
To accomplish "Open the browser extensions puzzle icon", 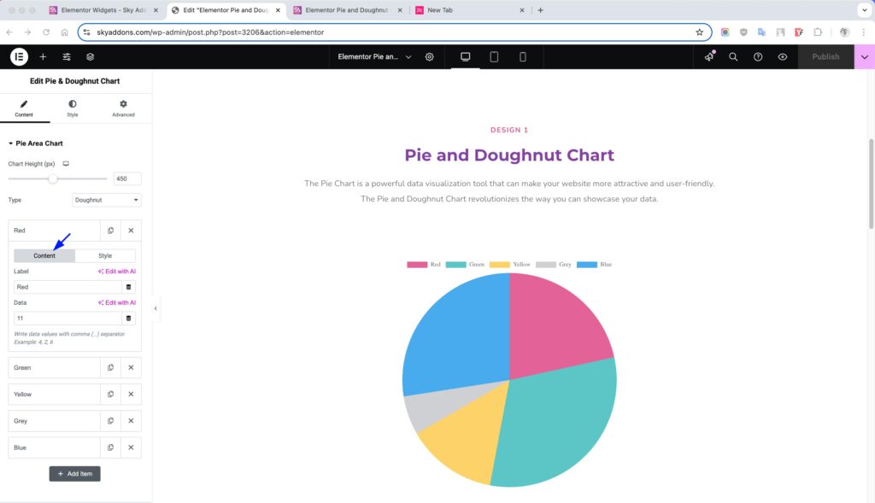I will click(818, 32).
